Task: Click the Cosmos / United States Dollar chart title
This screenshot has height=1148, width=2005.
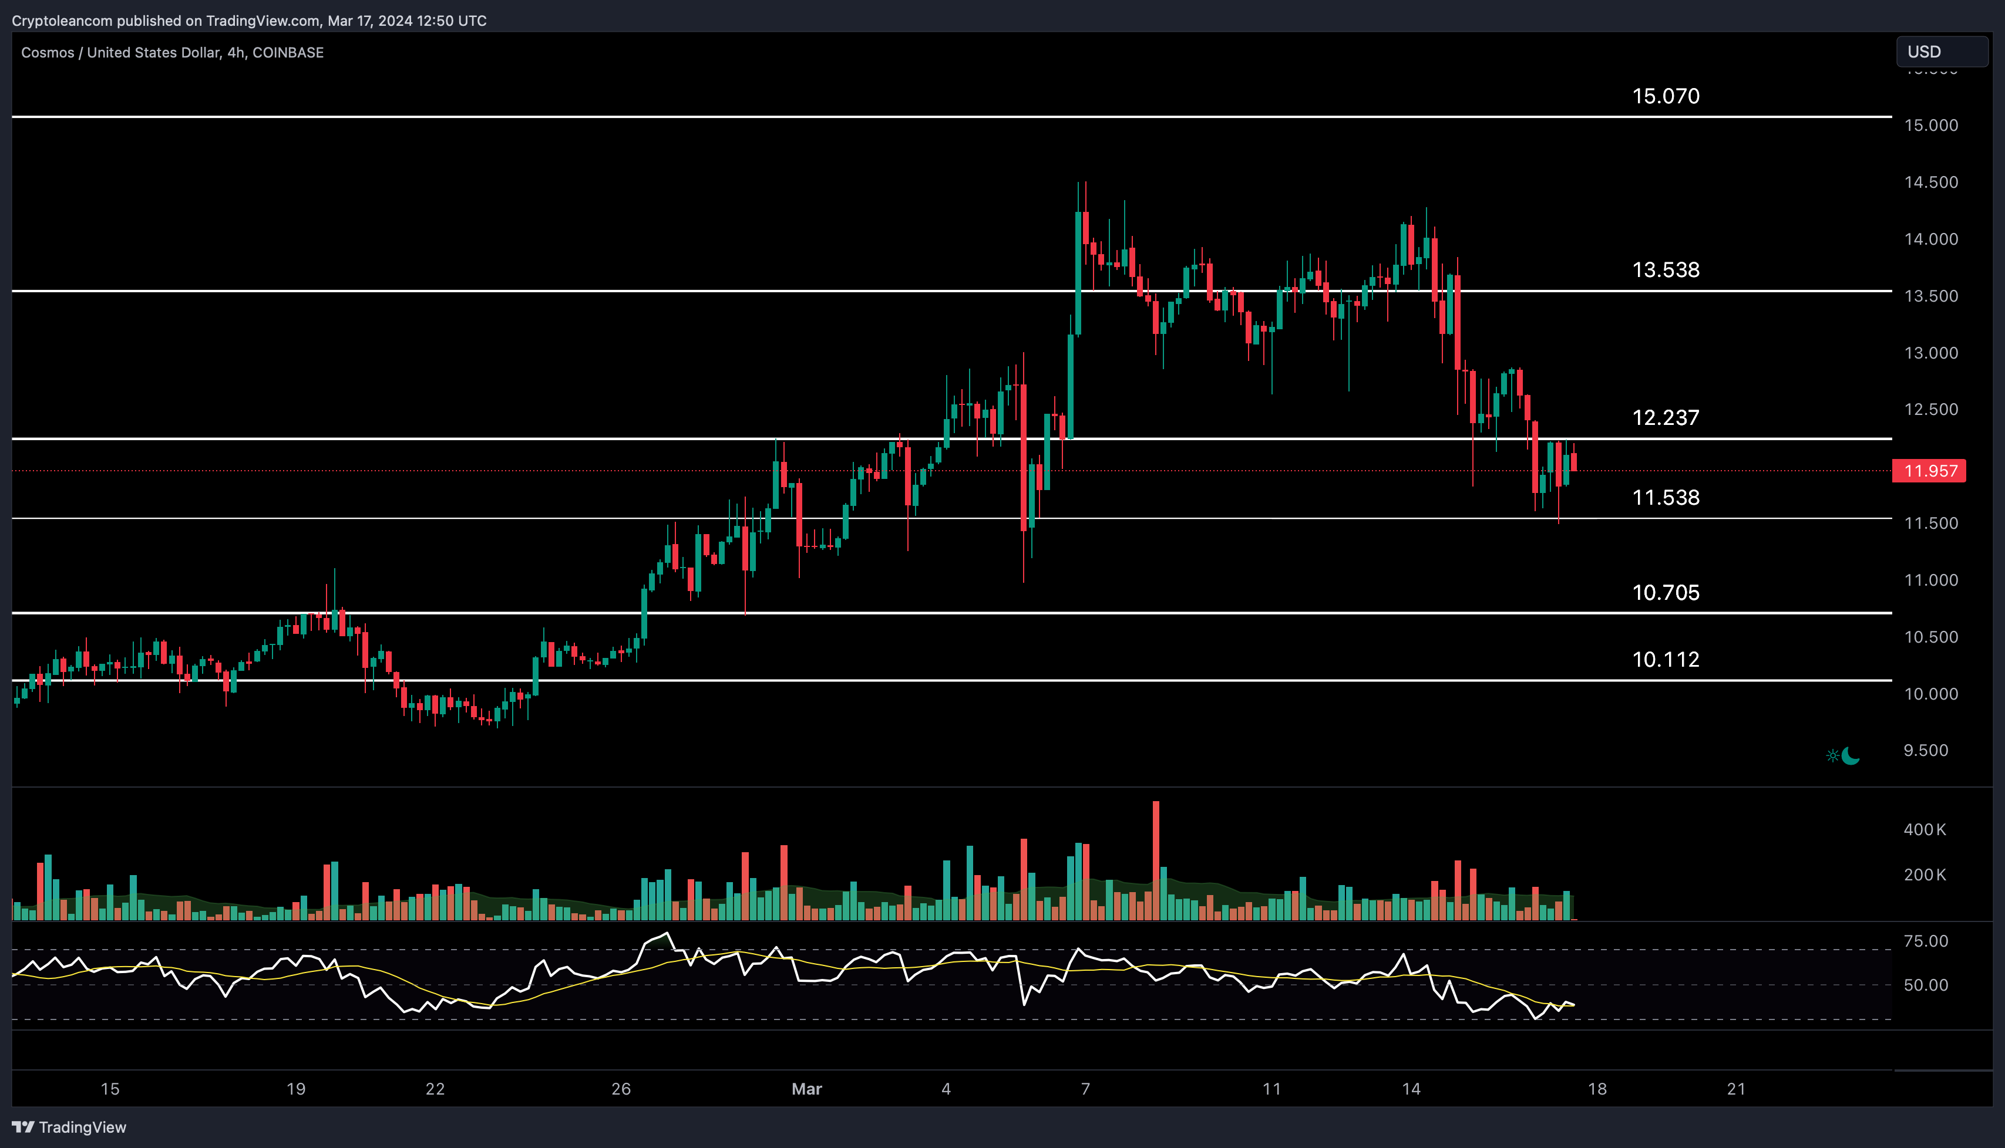Action: (172, 53)
